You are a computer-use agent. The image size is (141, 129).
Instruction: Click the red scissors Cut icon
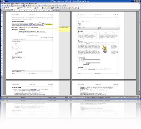(x=15, y=5)
